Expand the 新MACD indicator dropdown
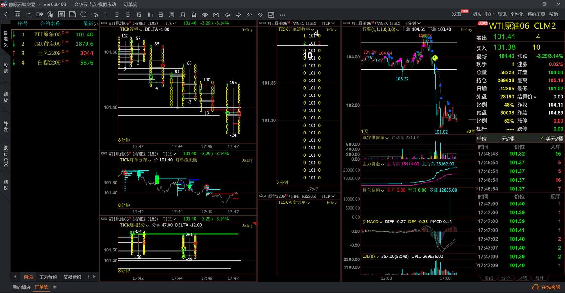The height and width of the screenshot is (293, 565). click(x=372, y=222)
